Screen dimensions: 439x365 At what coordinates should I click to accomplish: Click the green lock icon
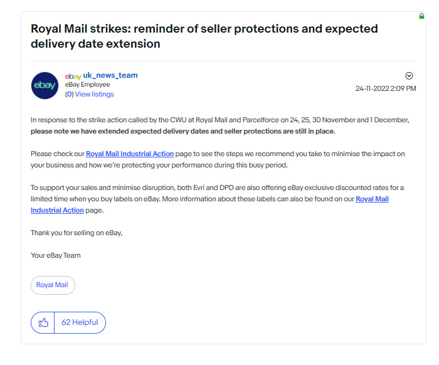422,16
